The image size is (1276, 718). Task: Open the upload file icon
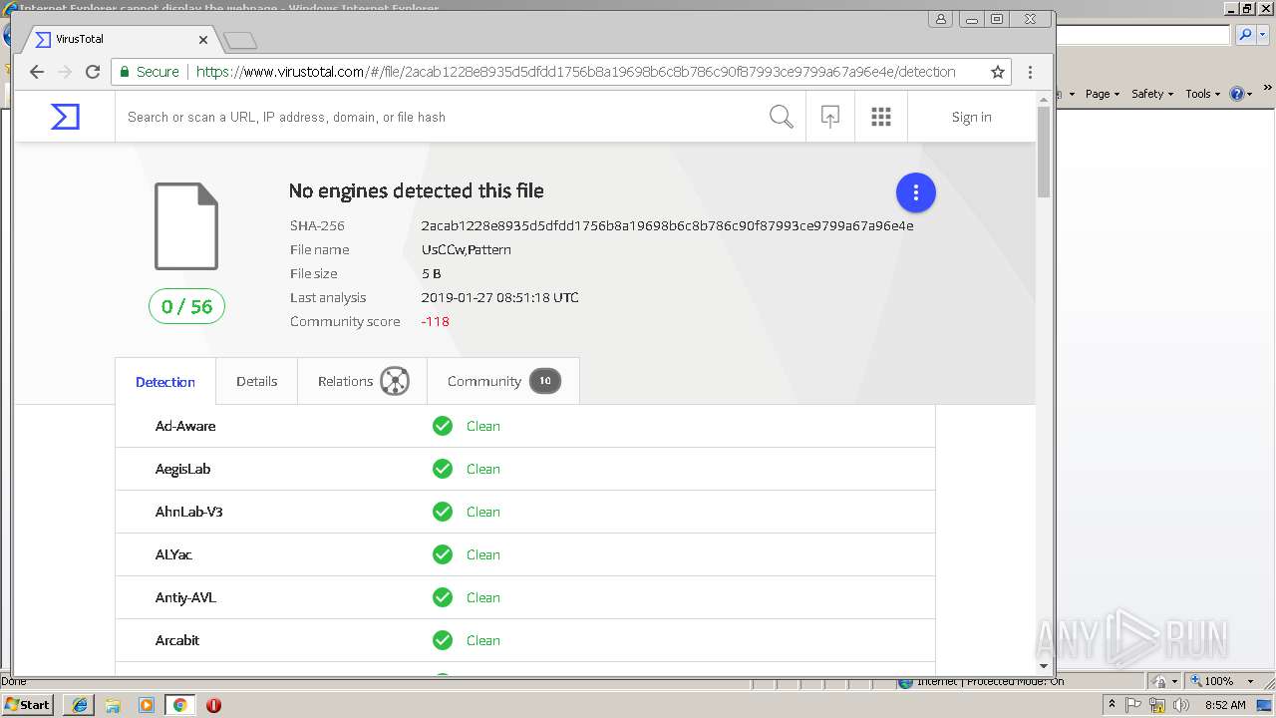830,117
